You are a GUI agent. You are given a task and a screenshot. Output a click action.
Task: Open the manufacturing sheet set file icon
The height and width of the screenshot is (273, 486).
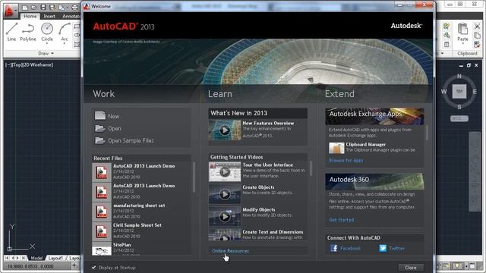click(x=102, y=212)
